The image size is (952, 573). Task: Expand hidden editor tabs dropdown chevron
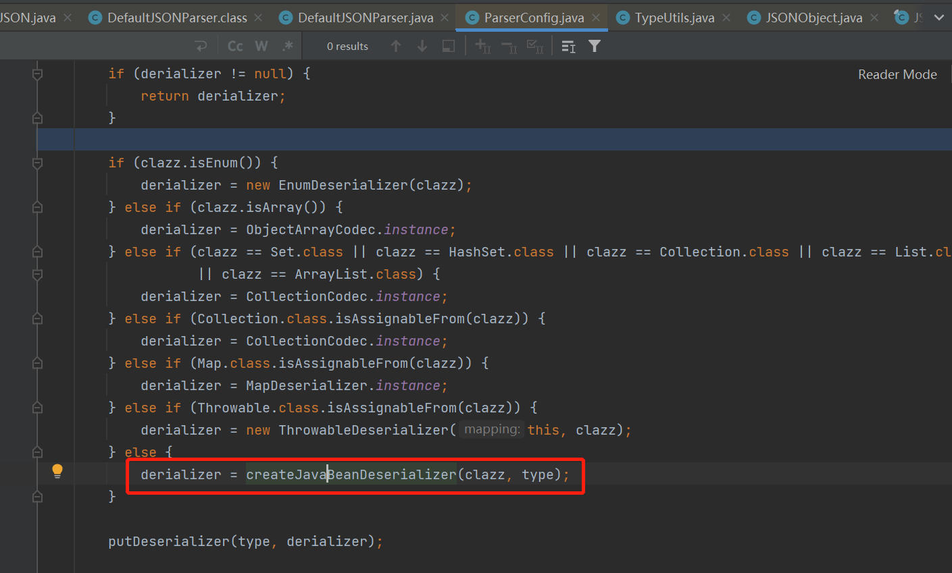pos(938,18)
